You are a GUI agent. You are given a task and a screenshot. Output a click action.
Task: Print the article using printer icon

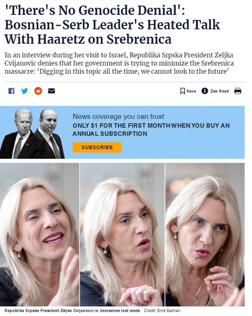coord(238,91)
